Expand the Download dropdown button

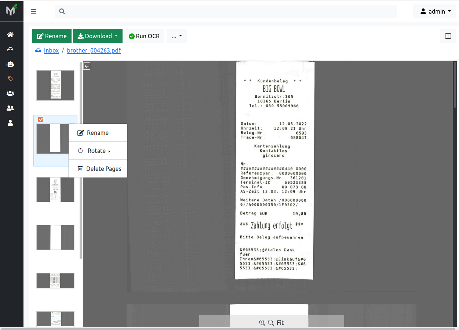tap(98, 36)
